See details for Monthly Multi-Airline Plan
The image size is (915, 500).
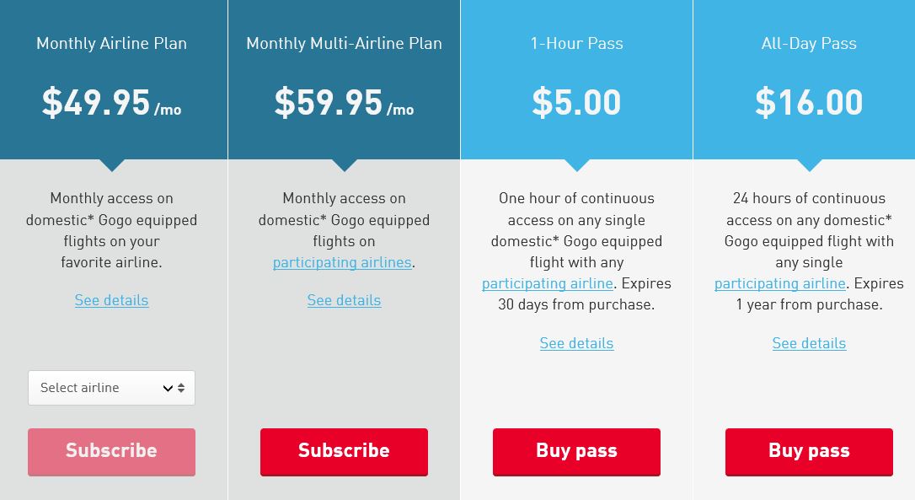(344, 300)
